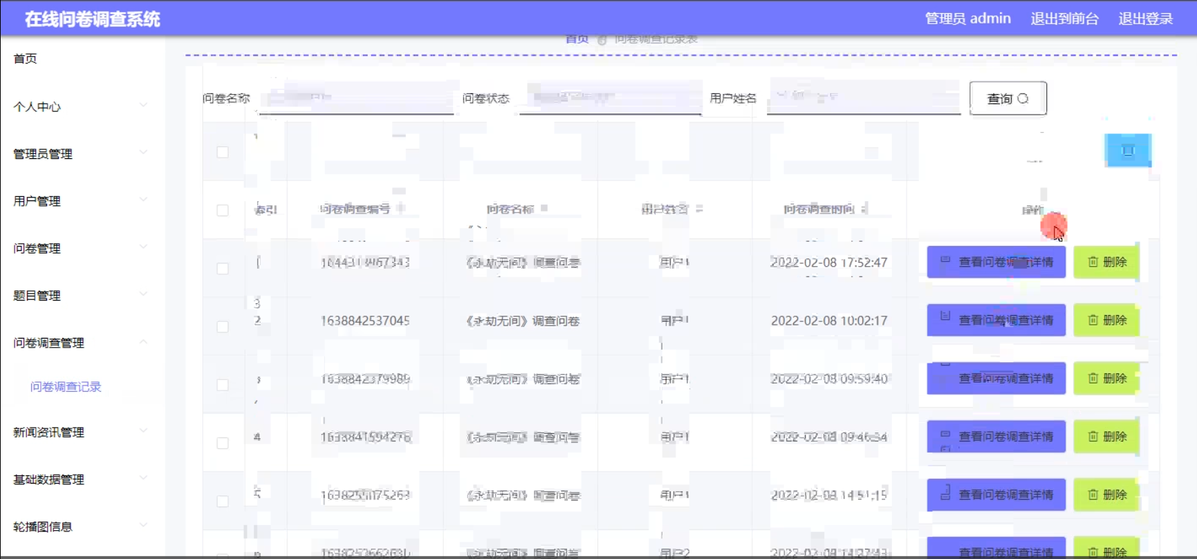Click the 问卷名称 search input
Viewport: 1197px width, 559px height.
pos(356,98)
